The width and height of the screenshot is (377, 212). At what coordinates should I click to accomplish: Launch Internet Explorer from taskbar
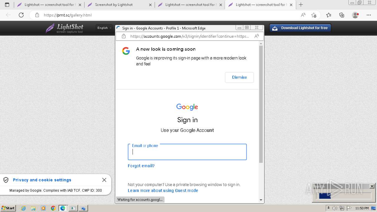pyautogui.click(x=23, y=208)
